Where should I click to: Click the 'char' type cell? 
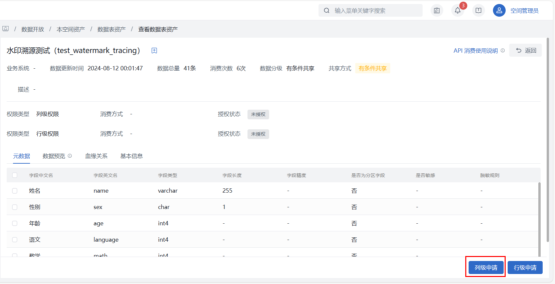click(164, 207)
